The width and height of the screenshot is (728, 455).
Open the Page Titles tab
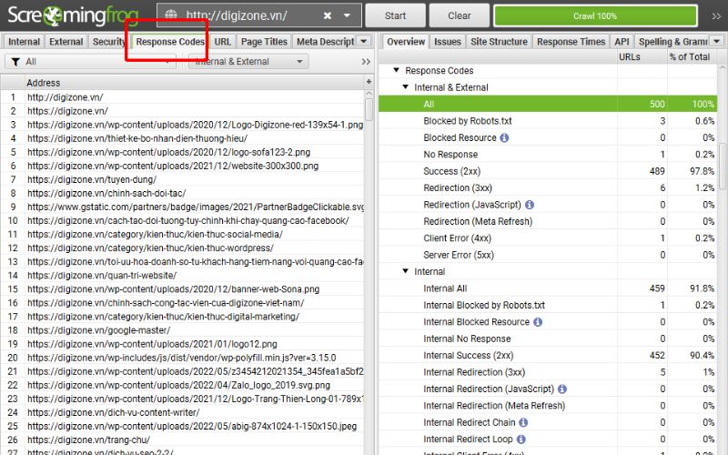point(264,42)
